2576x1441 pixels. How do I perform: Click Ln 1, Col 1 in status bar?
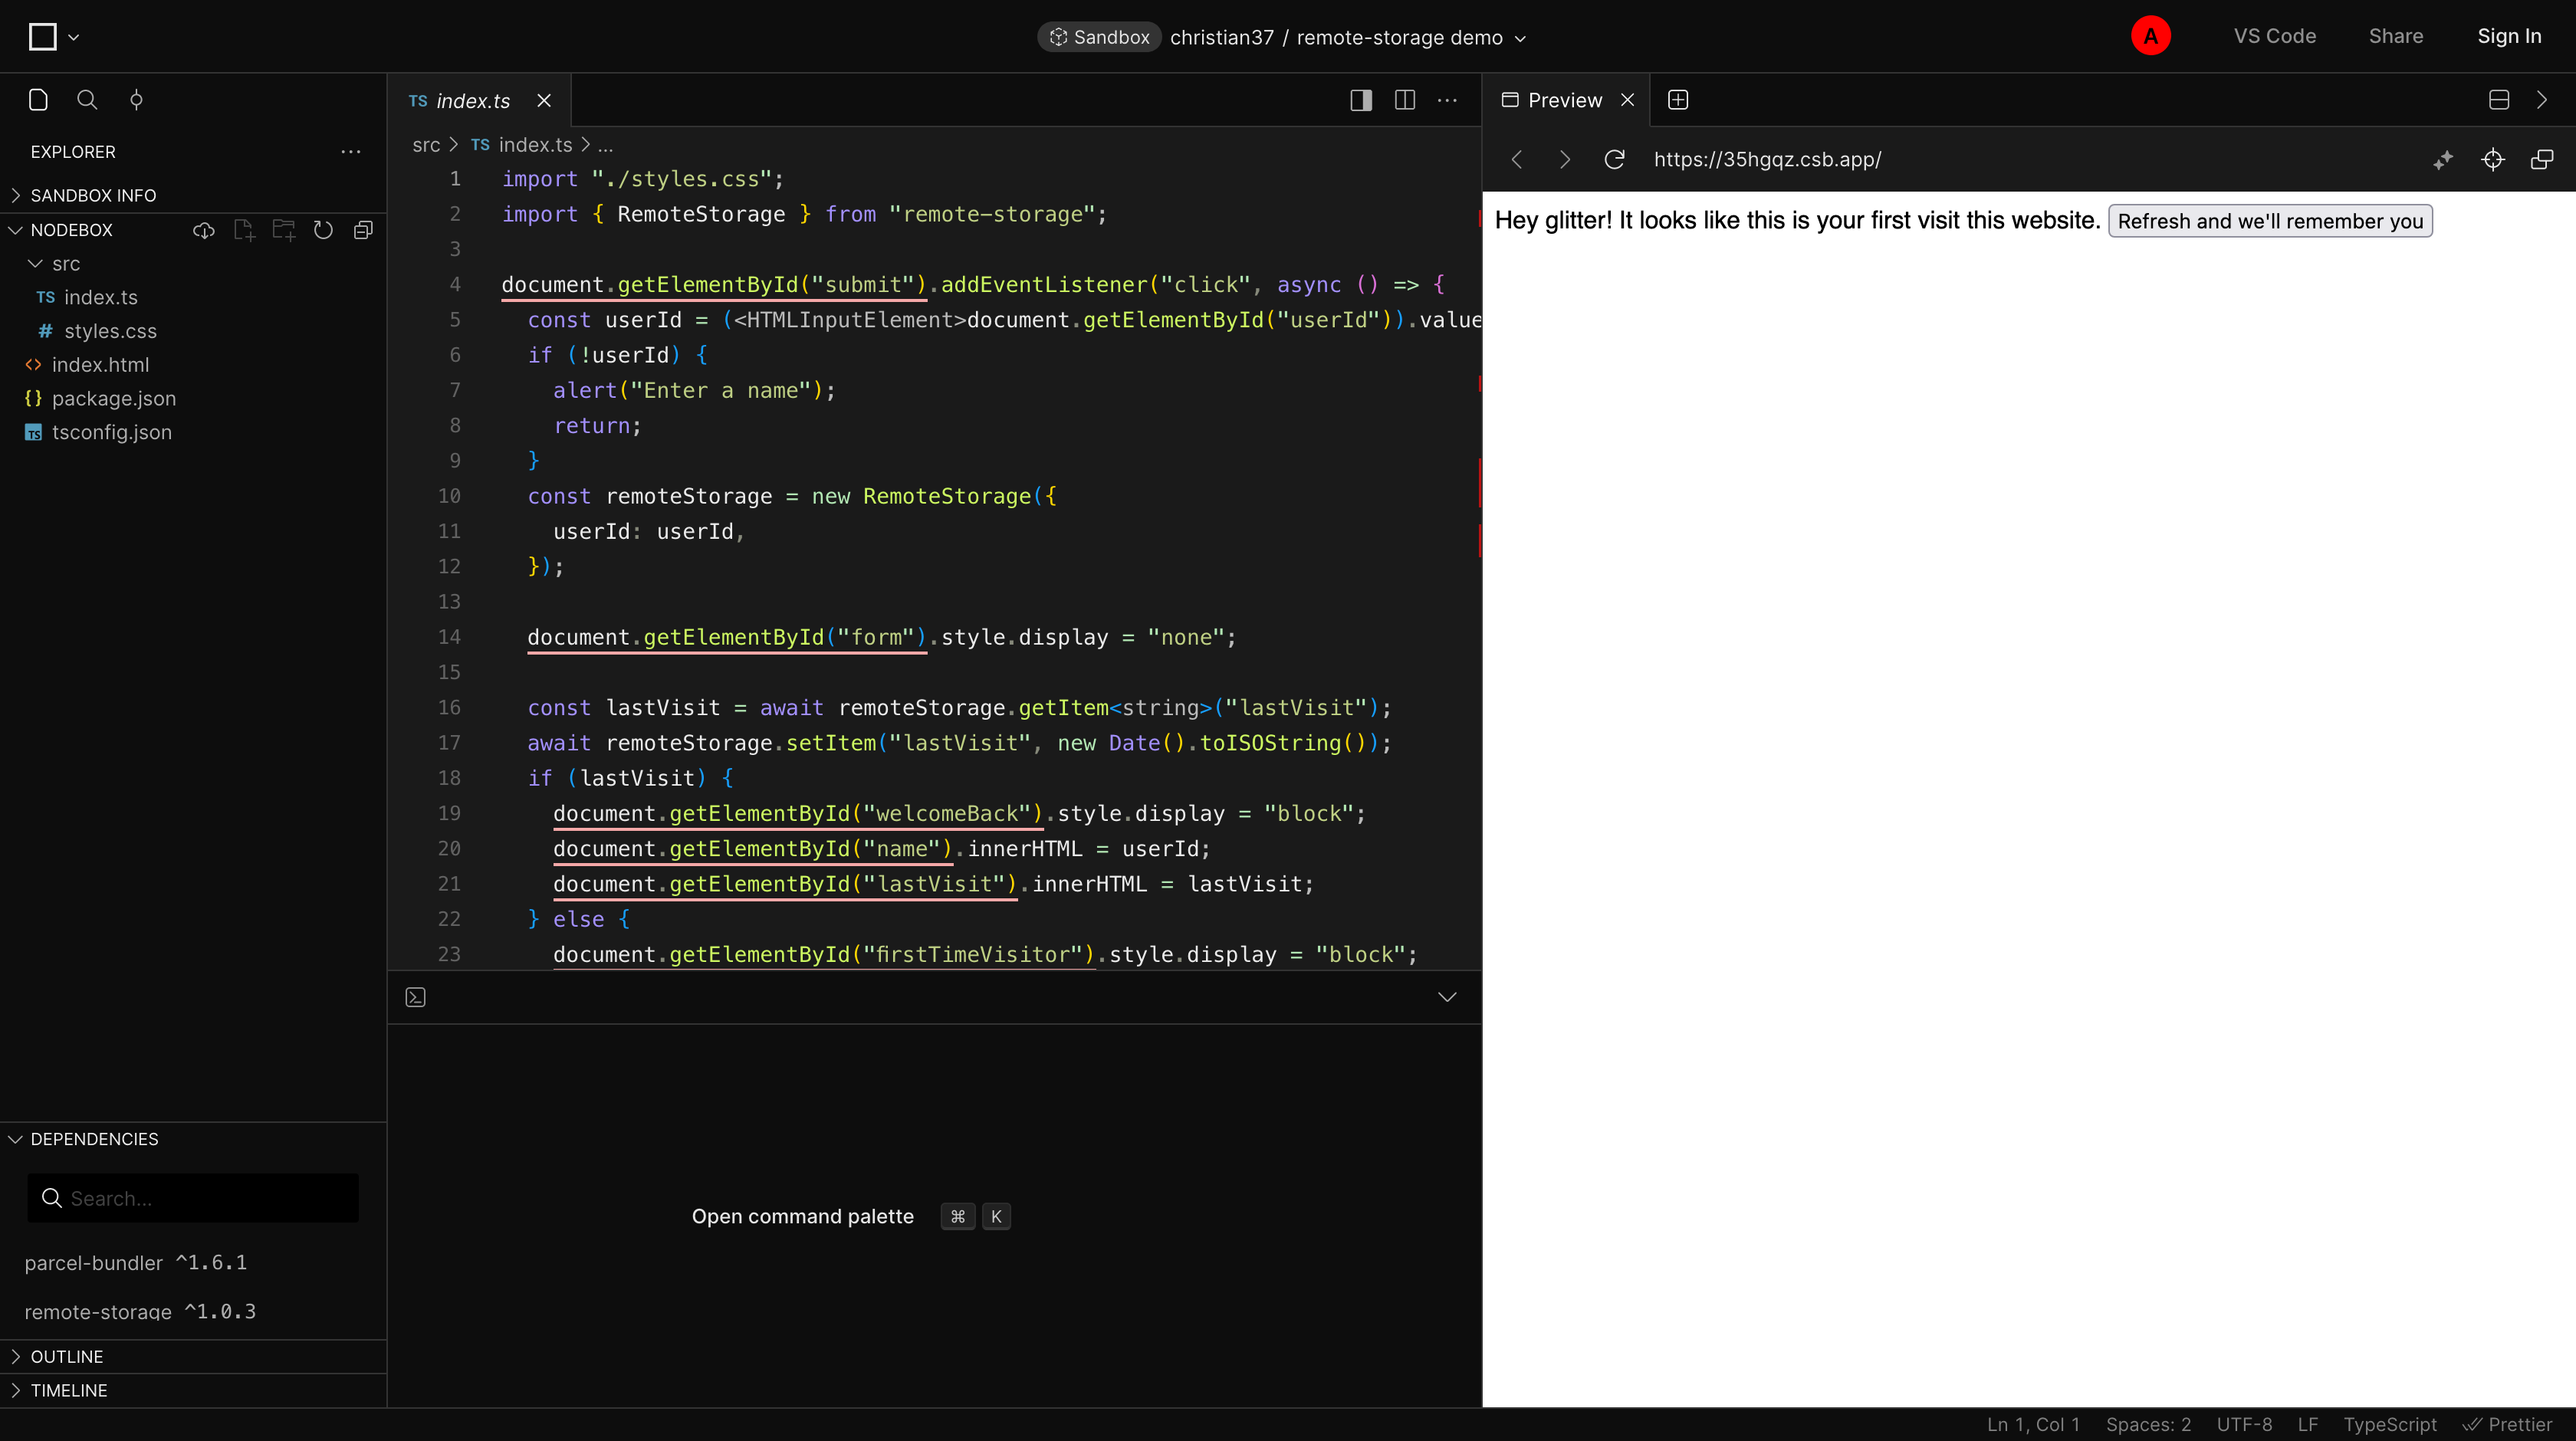(2033, 1425)
